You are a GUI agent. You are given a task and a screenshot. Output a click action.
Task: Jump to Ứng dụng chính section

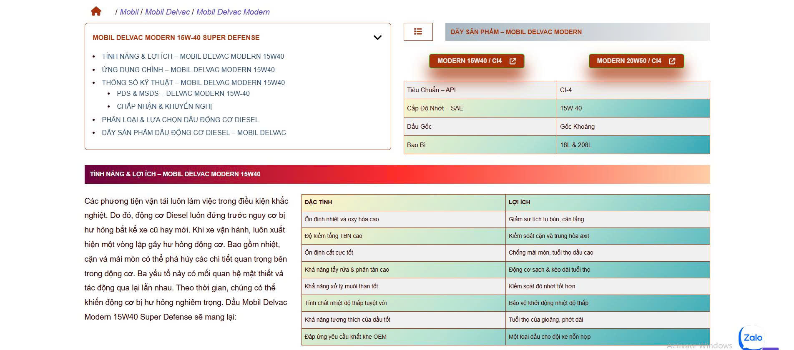pos(188,70)
